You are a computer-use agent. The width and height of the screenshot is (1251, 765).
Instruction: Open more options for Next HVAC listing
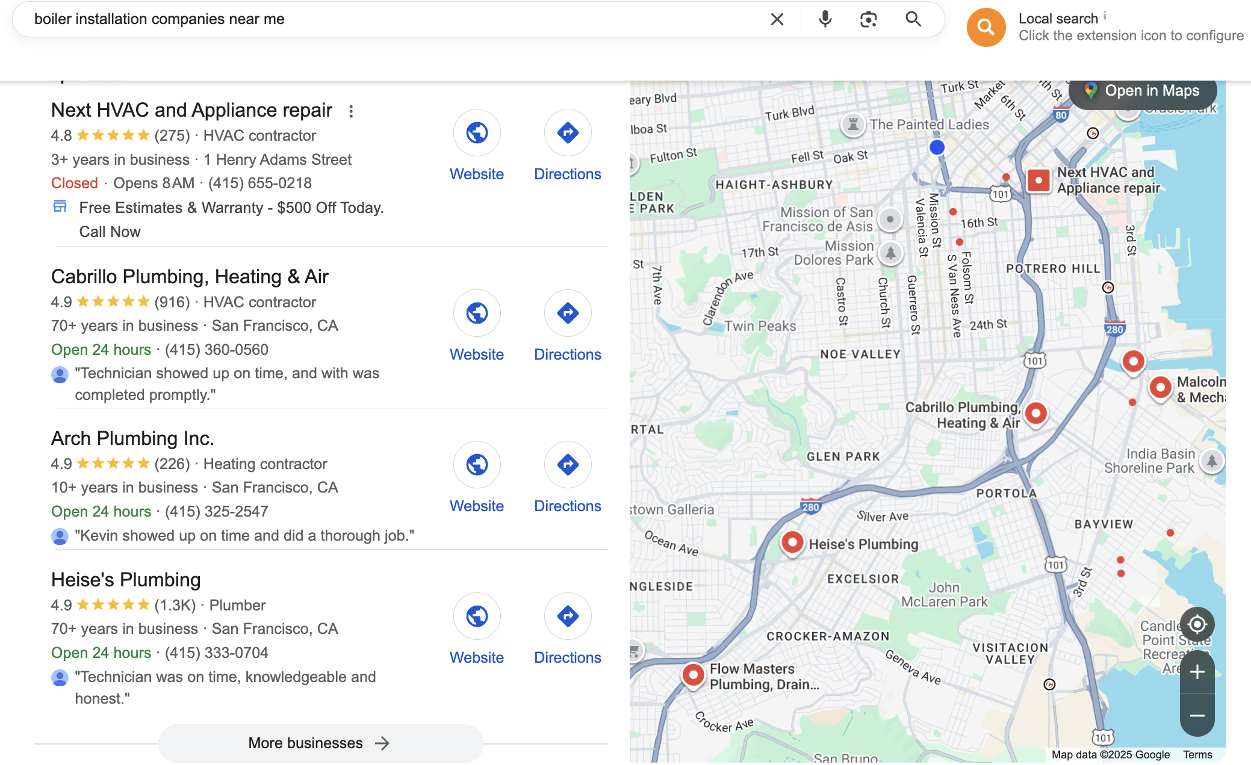351,111
